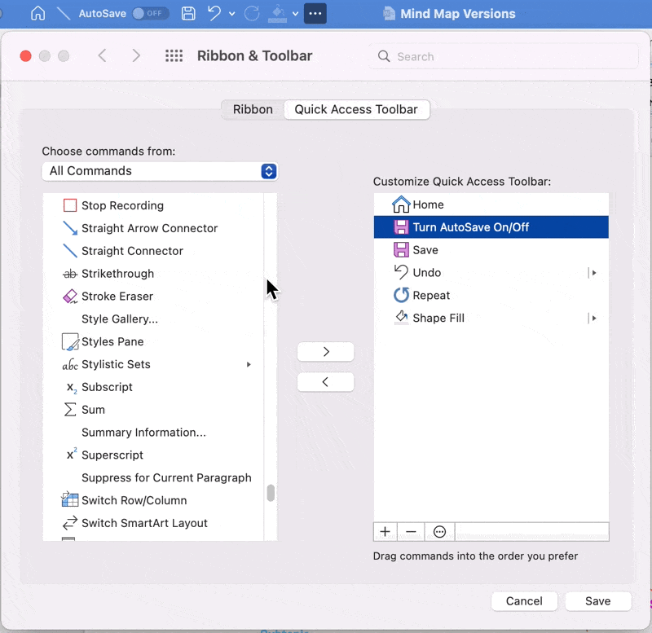Click the commands list scrollbar thumb
Image resolution: width=652 pixels, height=633 pixels.
point(271,493)
